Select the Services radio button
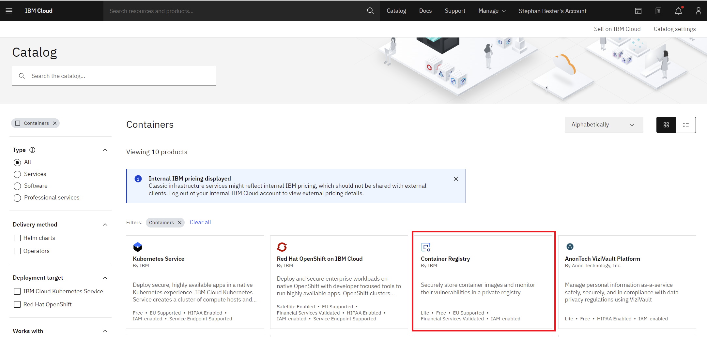Screen dimensions: 707x337 coord(17,174)
